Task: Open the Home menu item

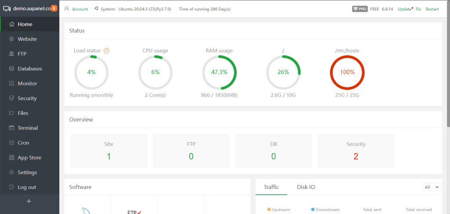Action: (x=30, y=25)
